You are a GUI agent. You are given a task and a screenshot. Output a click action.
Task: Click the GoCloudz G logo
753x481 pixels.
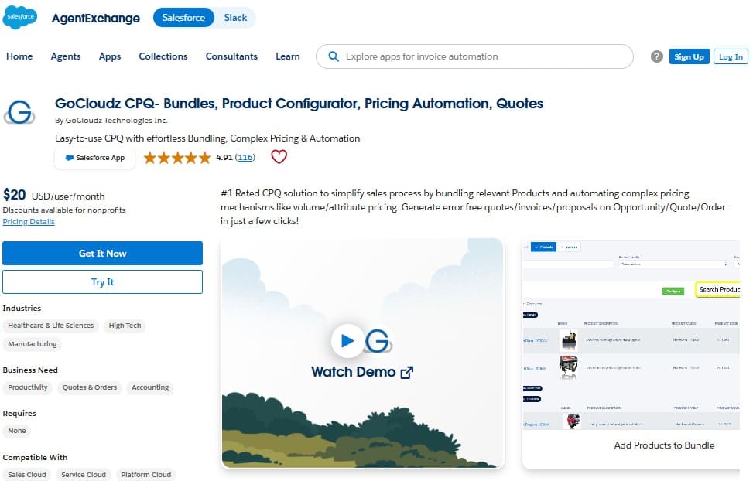19,112
